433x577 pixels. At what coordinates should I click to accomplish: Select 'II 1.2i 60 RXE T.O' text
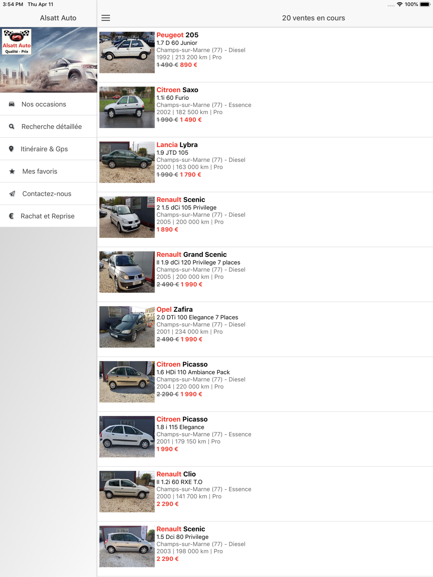[179, 482]
